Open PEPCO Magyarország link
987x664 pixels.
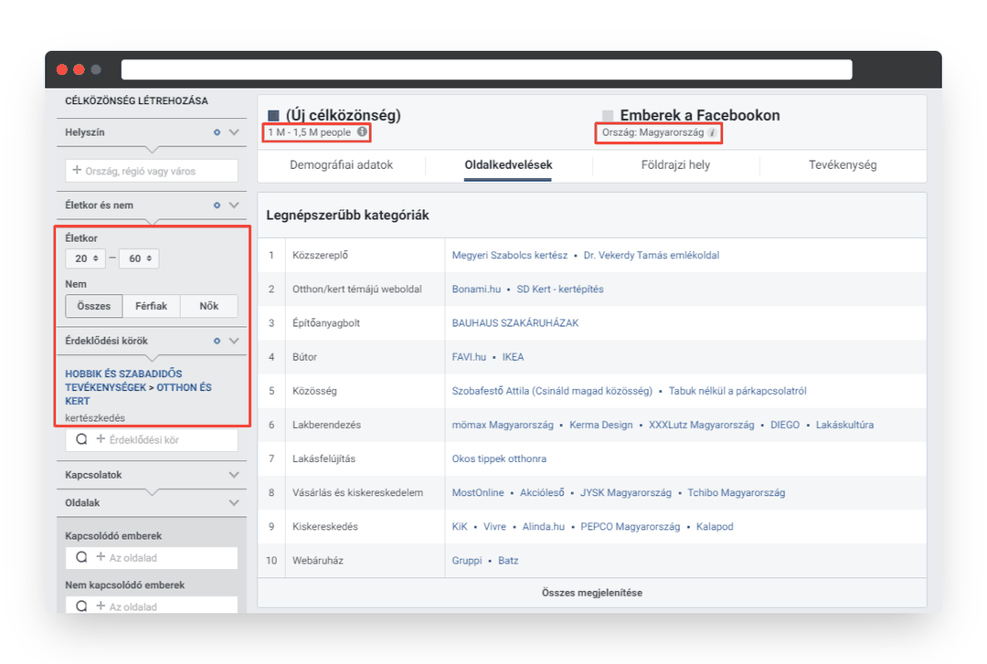coord(630,527)
